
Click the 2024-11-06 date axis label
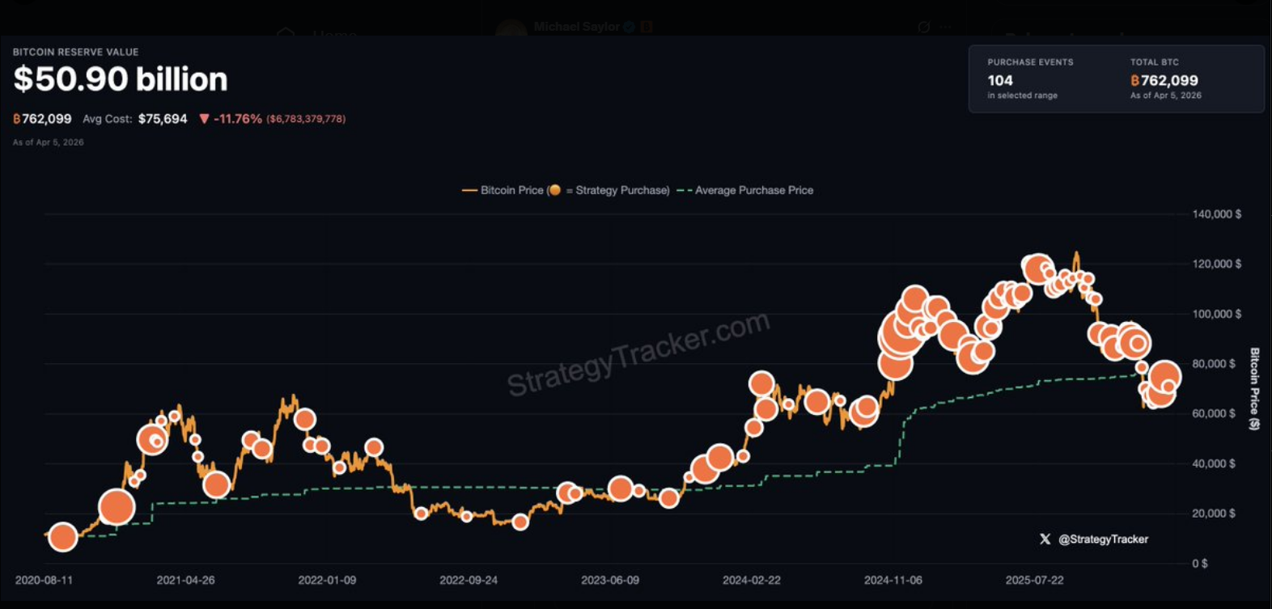pos(893,581)
